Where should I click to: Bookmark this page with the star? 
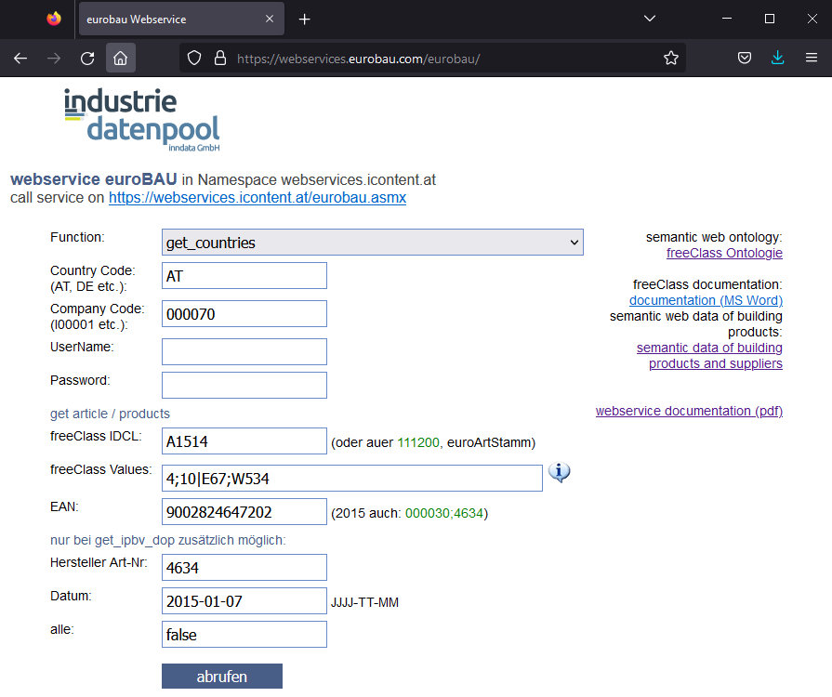click(670, 58)
